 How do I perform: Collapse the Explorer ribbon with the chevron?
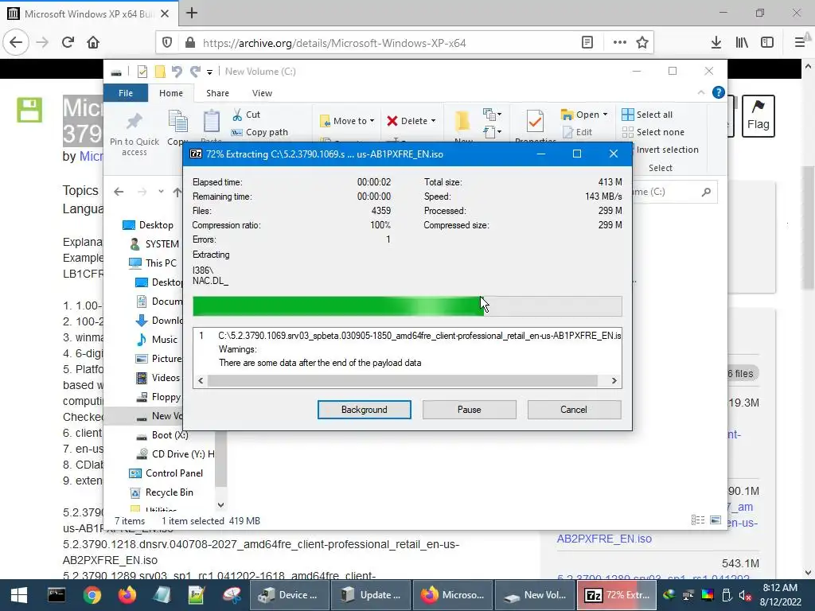pos(700,92)
